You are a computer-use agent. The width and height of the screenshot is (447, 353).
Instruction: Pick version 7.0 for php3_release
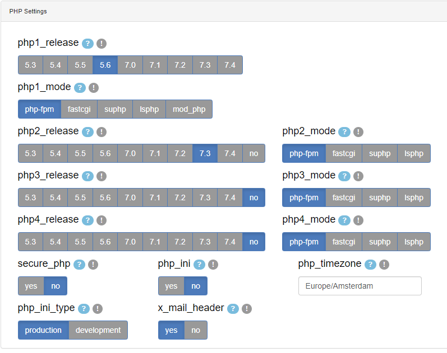click(130, 197)
